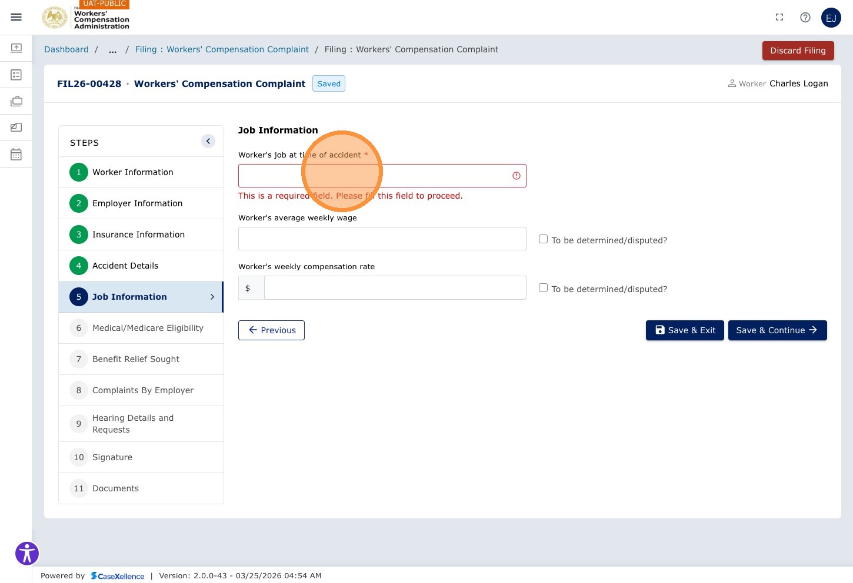Viewport: 853px width, 583px height.
Task: Collapse the STEPS panel
Action: click(208, 141)
